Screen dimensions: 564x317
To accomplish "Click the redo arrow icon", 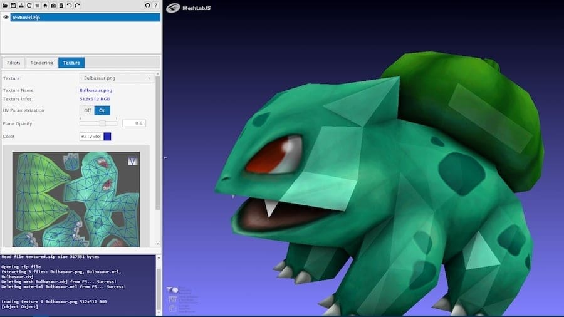I will [77, 6].
